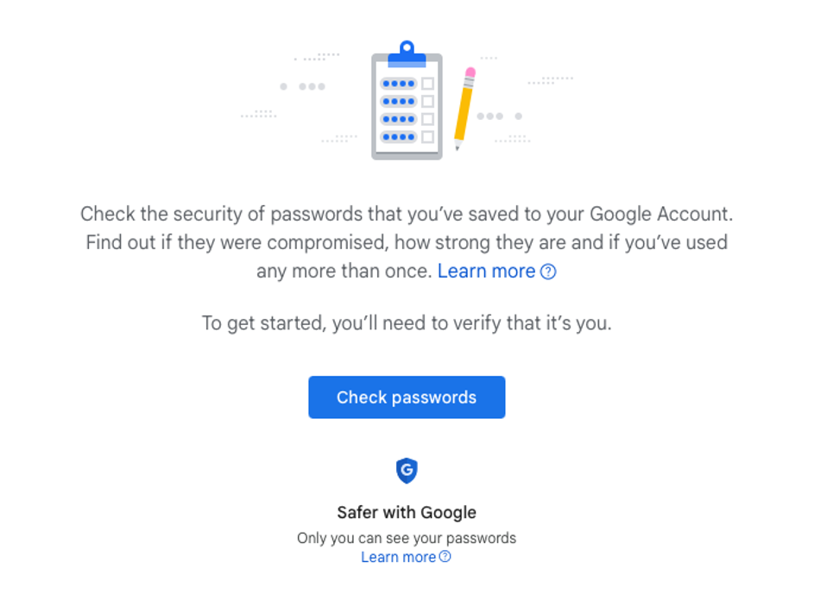The width and height of the screenshot is (827, 606).
Task: Check the second checkbox on the clipboard
Action: click(429, 101)
